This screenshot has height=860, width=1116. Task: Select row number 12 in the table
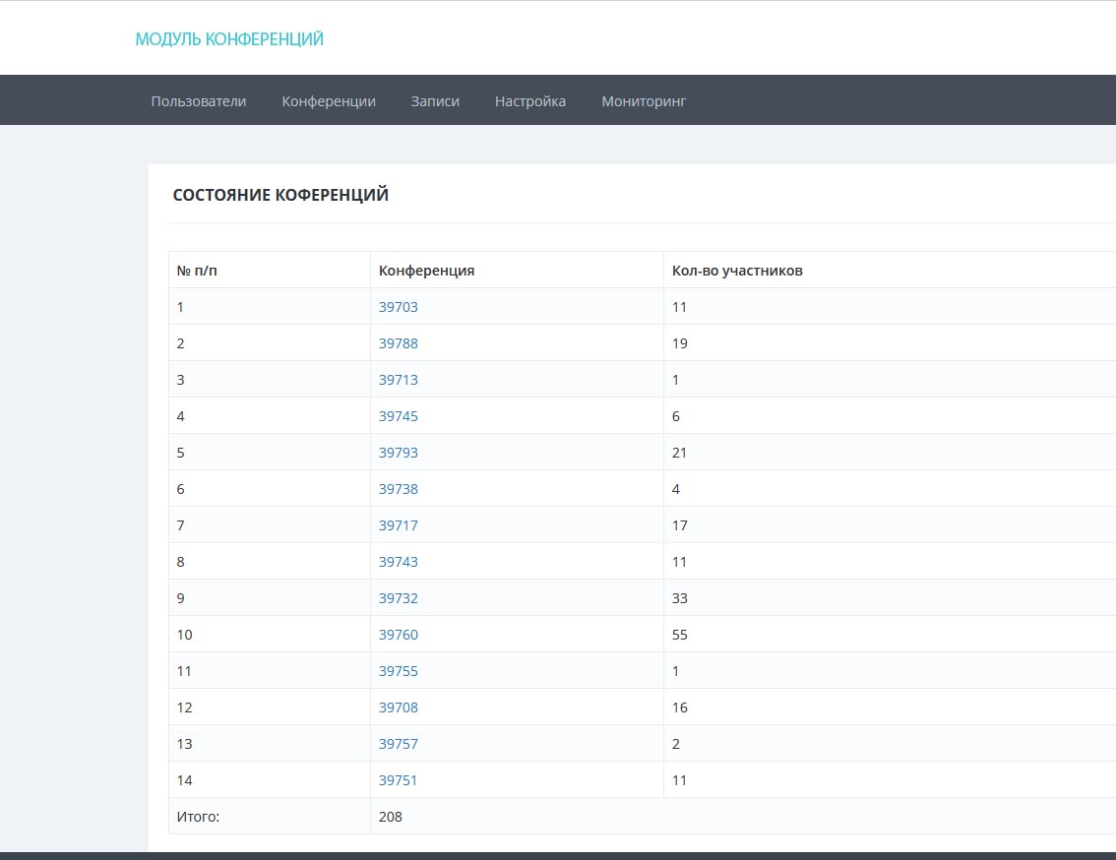(184, 706)
